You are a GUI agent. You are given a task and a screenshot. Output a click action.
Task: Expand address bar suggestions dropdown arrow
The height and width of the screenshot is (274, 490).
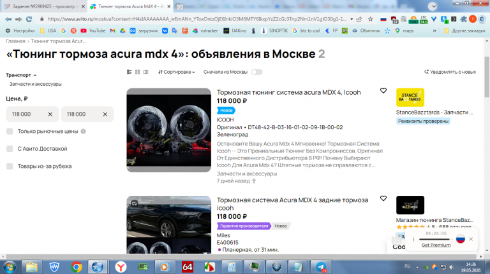point(352,19)
